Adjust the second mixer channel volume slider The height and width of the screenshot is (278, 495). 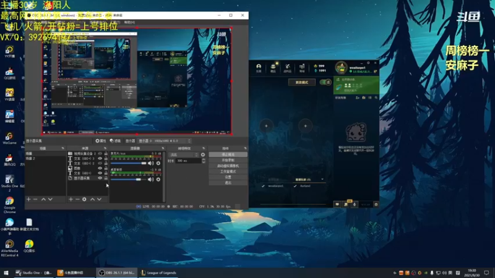pyautogui.click(x=129, y=179)
